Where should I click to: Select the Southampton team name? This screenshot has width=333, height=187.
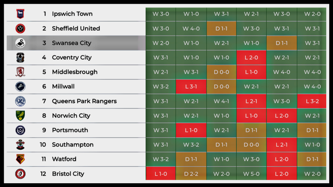click(72, 145)
